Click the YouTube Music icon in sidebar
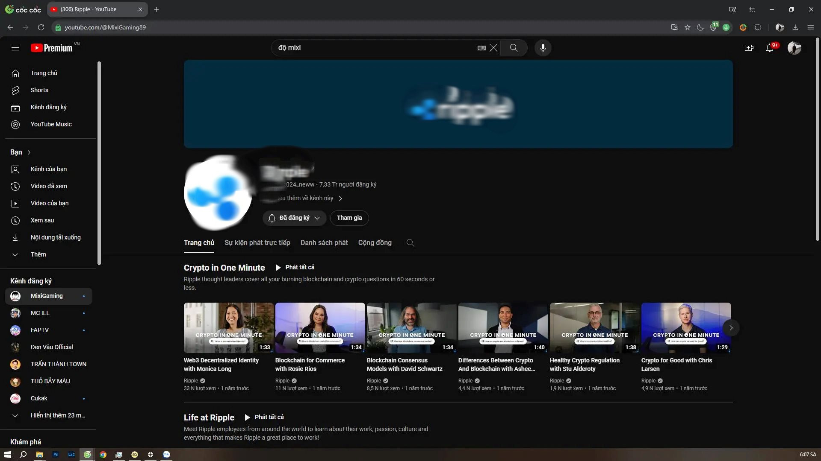This screenshot has height=461, width=821. (16, 124)
